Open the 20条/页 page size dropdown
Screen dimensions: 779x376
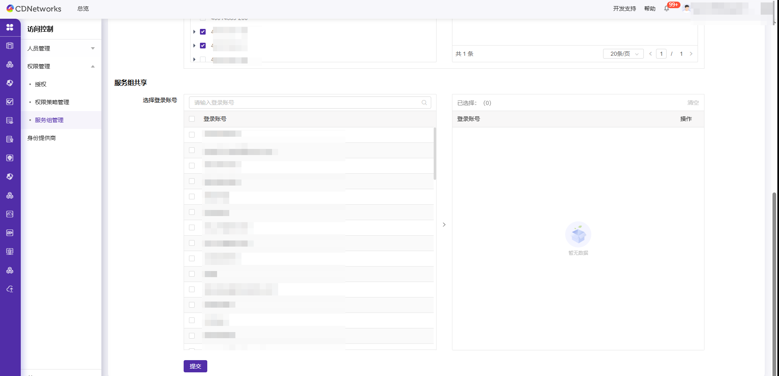click(x=623, y=53)
